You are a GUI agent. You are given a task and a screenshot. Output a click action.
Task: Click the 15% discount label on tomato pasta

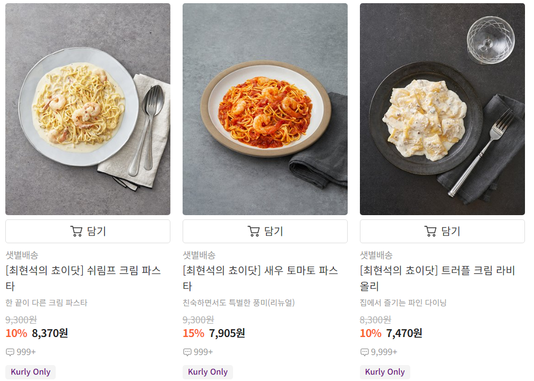coord(193,333)
